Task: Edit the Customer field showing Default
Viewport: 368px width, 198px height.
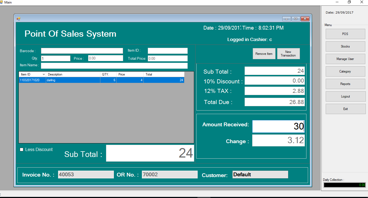Action: point(260,174)
